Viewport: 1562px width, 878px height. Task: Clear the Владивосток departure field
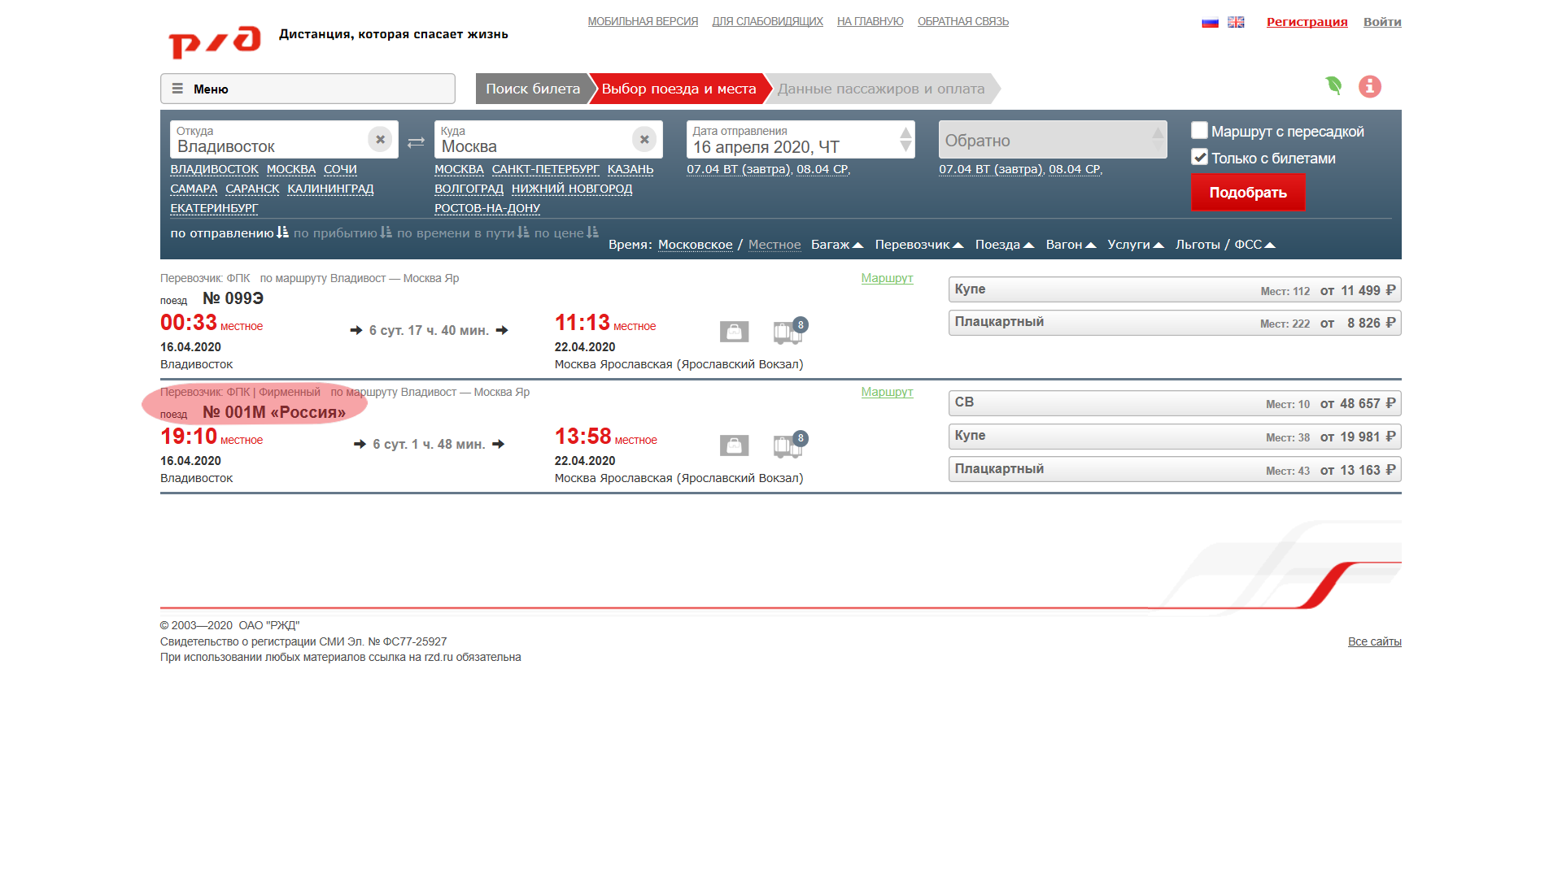pos(380,139)
